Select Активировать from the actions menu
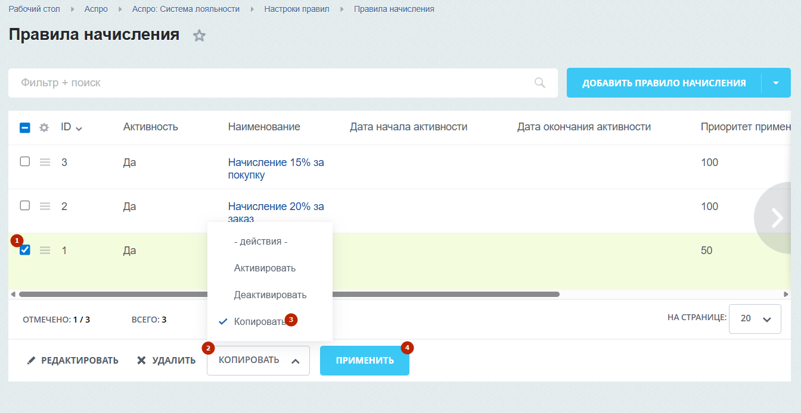Screen dimensions: 801x413 pos(265,268)
